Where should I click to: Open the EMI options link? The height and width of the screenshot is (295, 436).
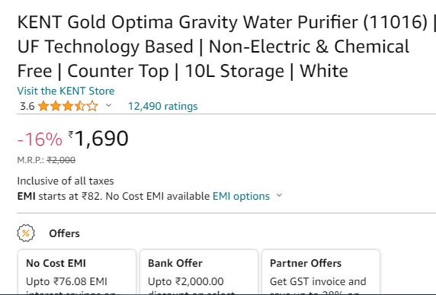click(241, 196)
